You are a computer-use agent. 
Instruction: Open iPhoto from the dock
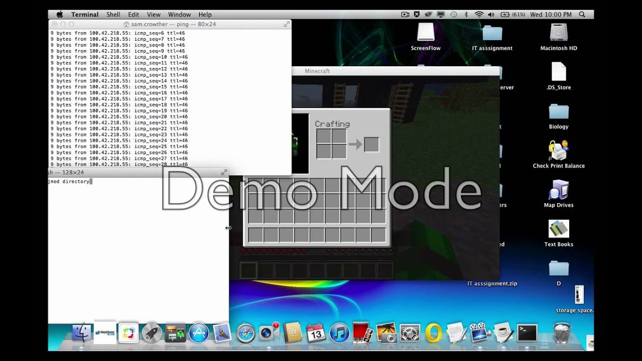386,333
